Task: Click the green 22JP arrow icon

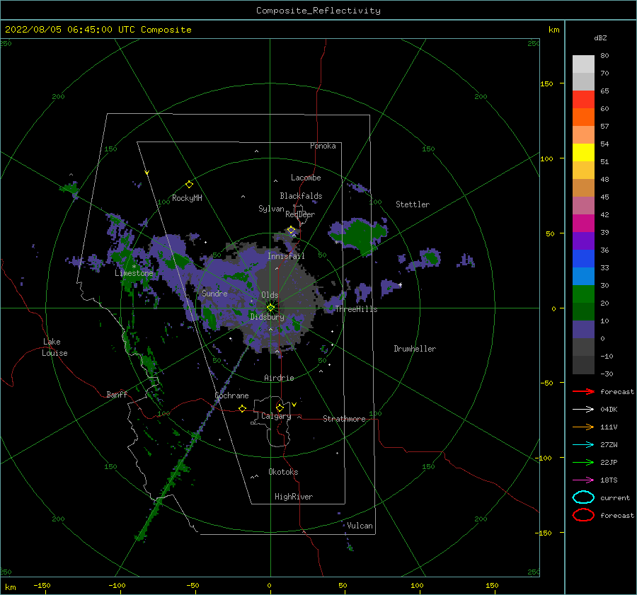Action: pos(583,462)
